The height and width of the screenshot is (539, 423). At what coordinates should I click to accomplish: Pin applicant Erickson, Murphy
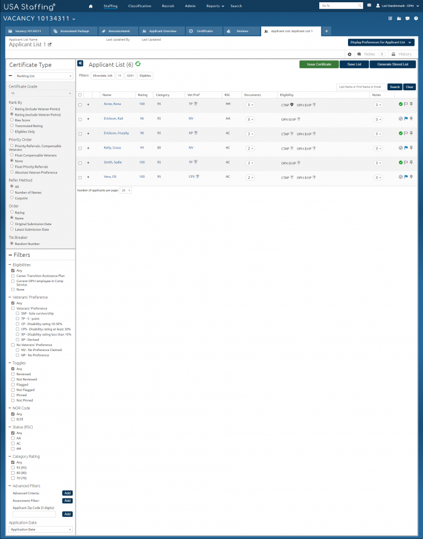(x=411, y=133)
